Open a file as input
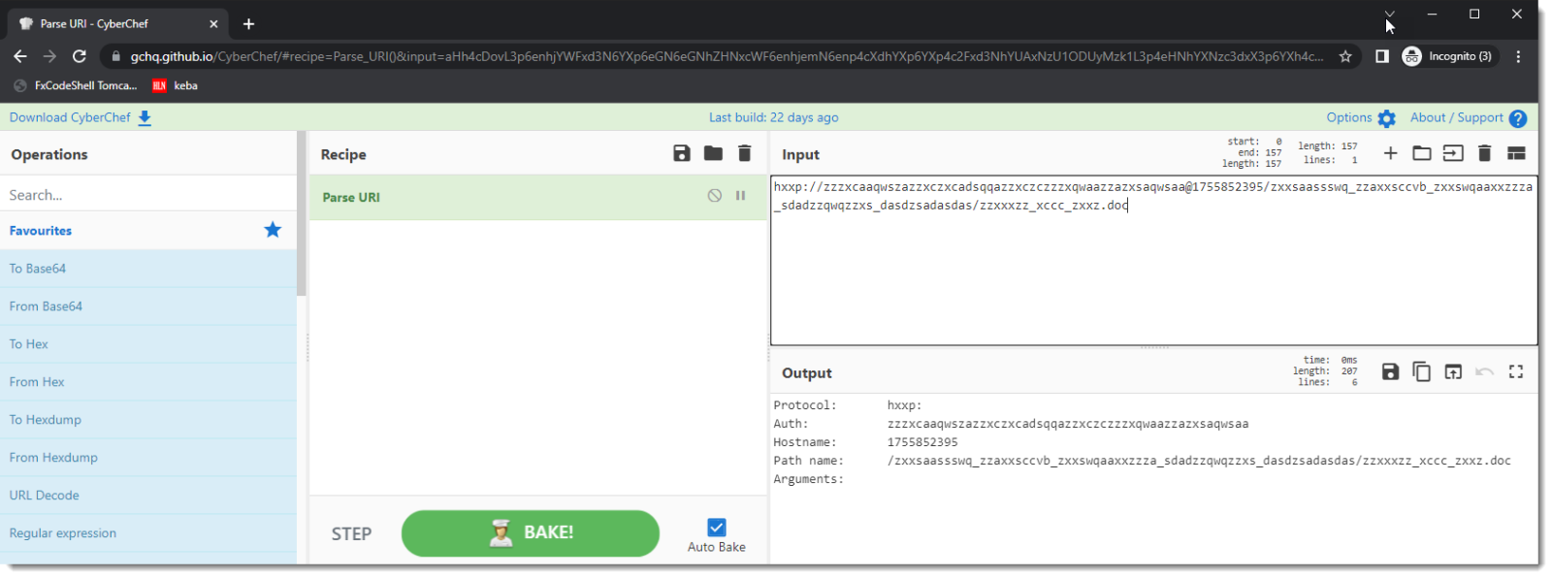The height and width of the screenshot is (578, 1552). click(x=1452, y=153)
